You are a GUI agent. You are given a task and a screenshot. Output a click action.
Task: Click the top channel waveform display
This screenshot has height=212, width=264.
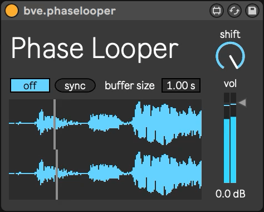105,124
